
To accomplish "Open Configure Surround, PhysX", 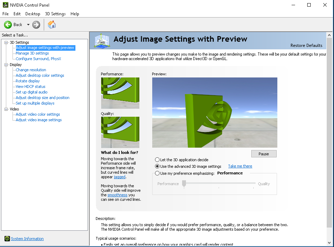I will [38, 59].
